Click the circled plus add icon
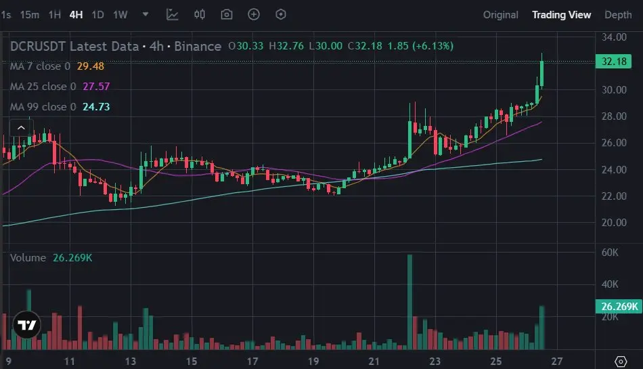The image size is (643, 369). pos(254,14)
